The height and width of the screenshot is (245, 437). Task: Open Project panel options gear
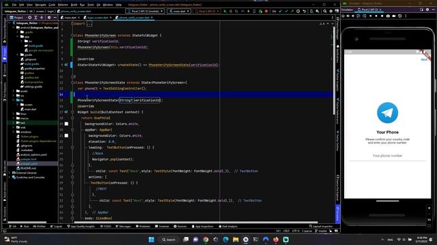[x=49, y=18]
